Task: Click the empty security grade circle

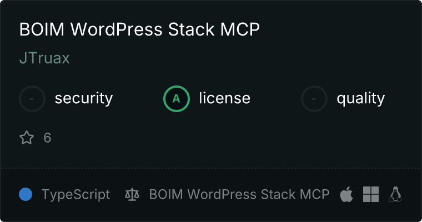Action: pyautogui.click(x=32, y=99)
